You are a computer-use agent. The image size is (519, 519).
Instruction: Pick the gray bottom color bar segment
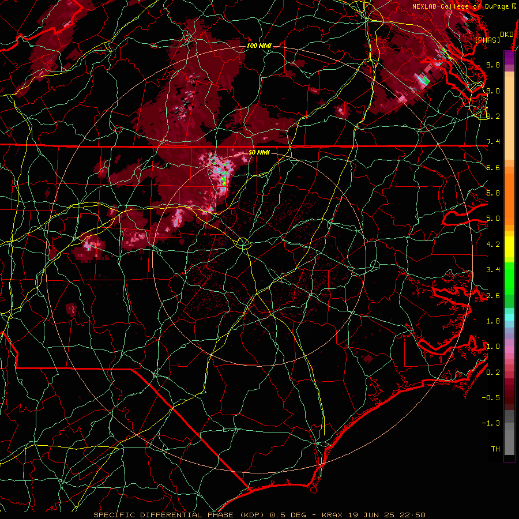(509, 440)
